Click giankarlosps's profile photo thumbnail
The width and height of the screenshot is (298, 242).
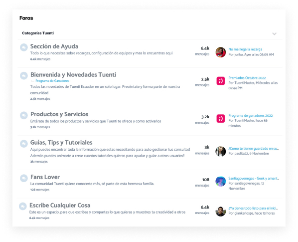pos(221,211)
